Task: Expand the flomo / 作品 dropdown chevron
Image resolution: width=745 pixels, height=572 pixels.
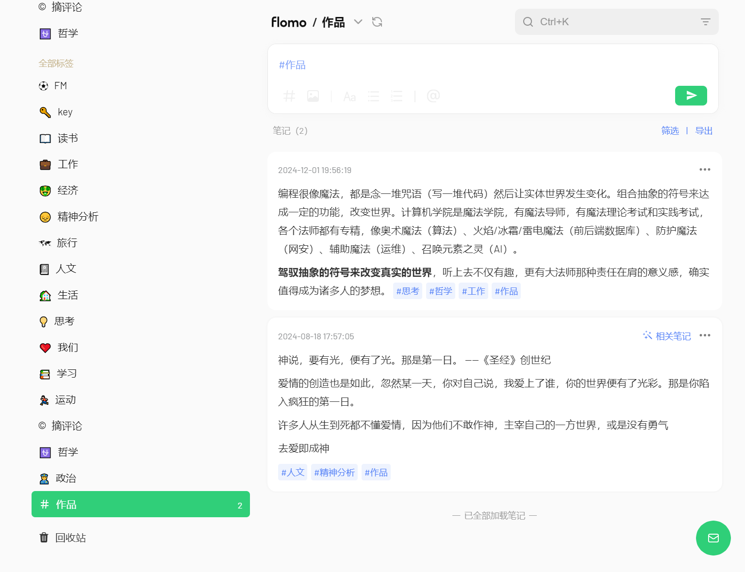Action: tap(358, 22)
